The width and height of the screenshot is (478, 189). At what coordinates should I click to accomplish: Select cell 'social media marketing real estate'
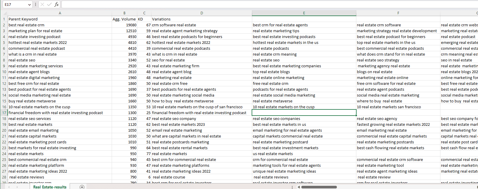pos(60,95)
